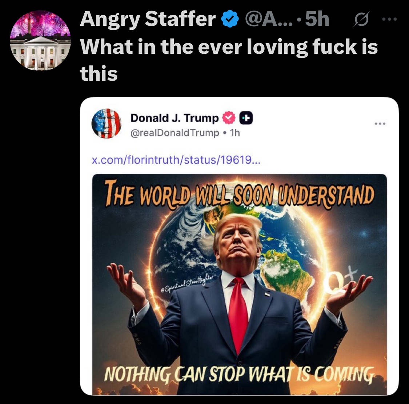
Task: Tap the Grok slashed-circle icon
Action: pyautogui.click(x=361, y=20)
